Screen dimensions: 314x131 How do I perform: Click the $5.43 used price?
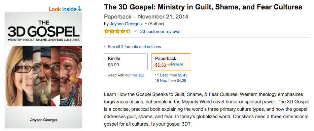click(x=182, y=75)
